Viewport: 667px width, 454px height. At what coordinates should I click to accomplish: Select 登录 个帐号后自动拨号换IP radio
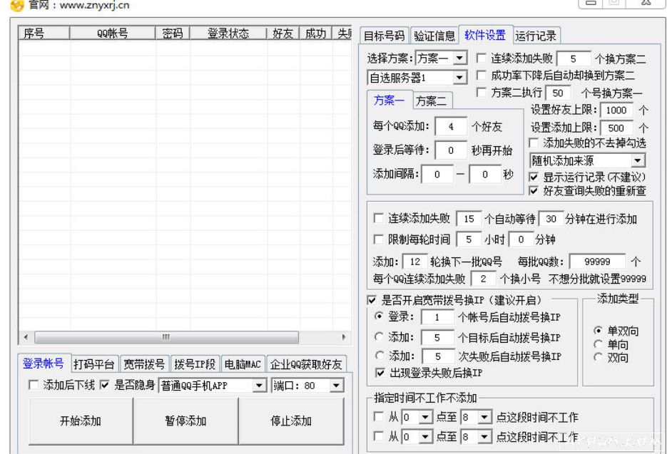(379, 316)
